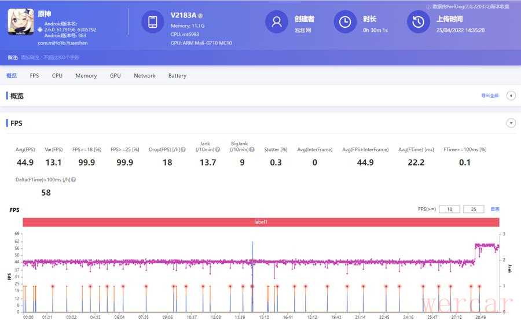Click the creator profile icon
The width and height of the screenshot is (521, 320).
pyautogui.click(x=277, y=22)
